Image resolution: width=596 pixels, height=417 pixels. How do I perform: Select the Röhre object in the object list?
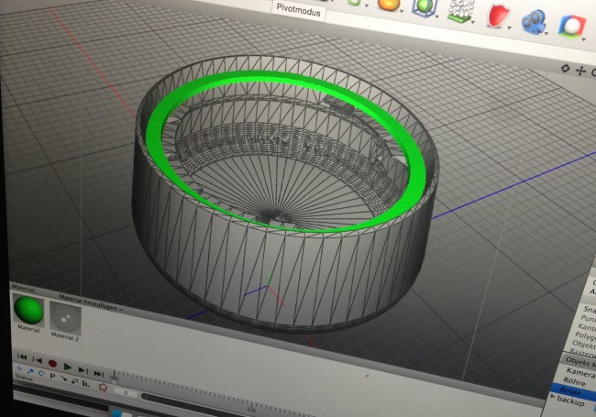[574, 381]
